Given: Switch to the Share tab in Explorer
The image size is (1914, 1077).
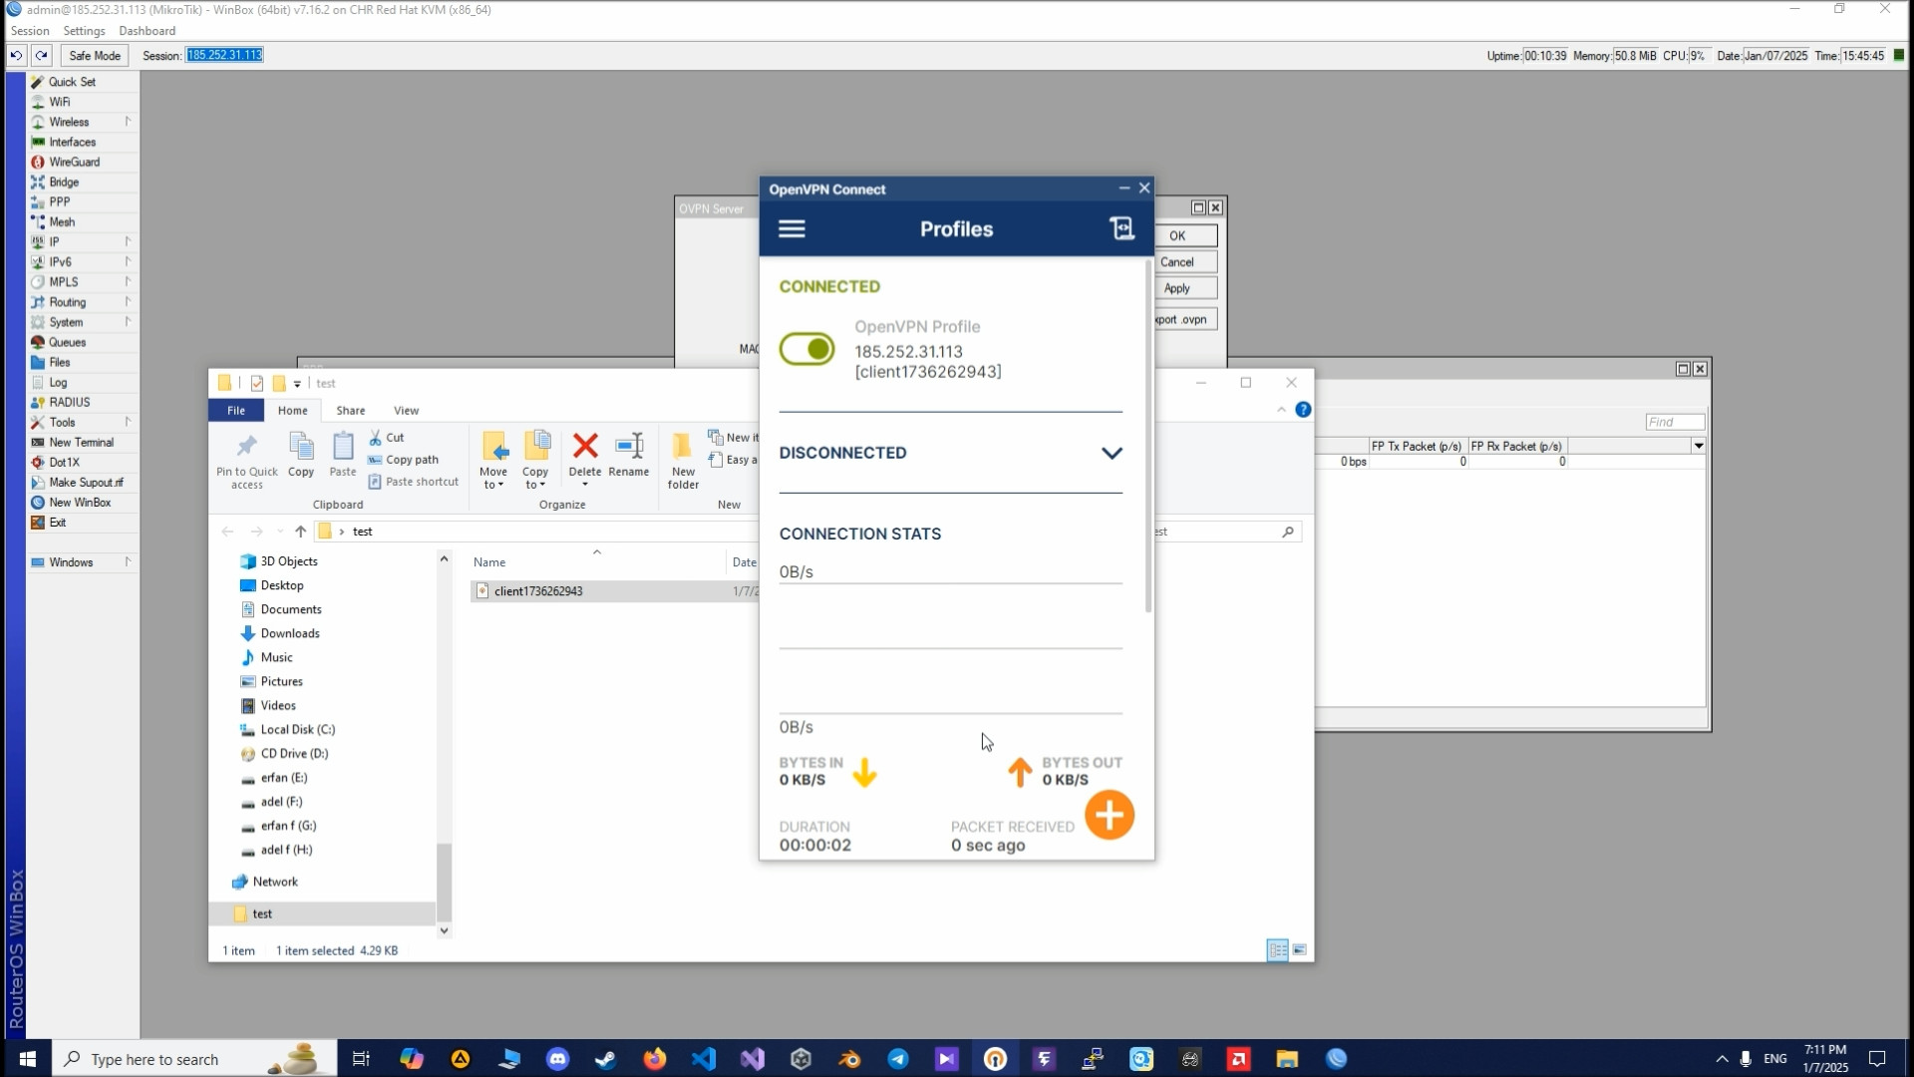Looking at the screenshot, I should [351, 410].
